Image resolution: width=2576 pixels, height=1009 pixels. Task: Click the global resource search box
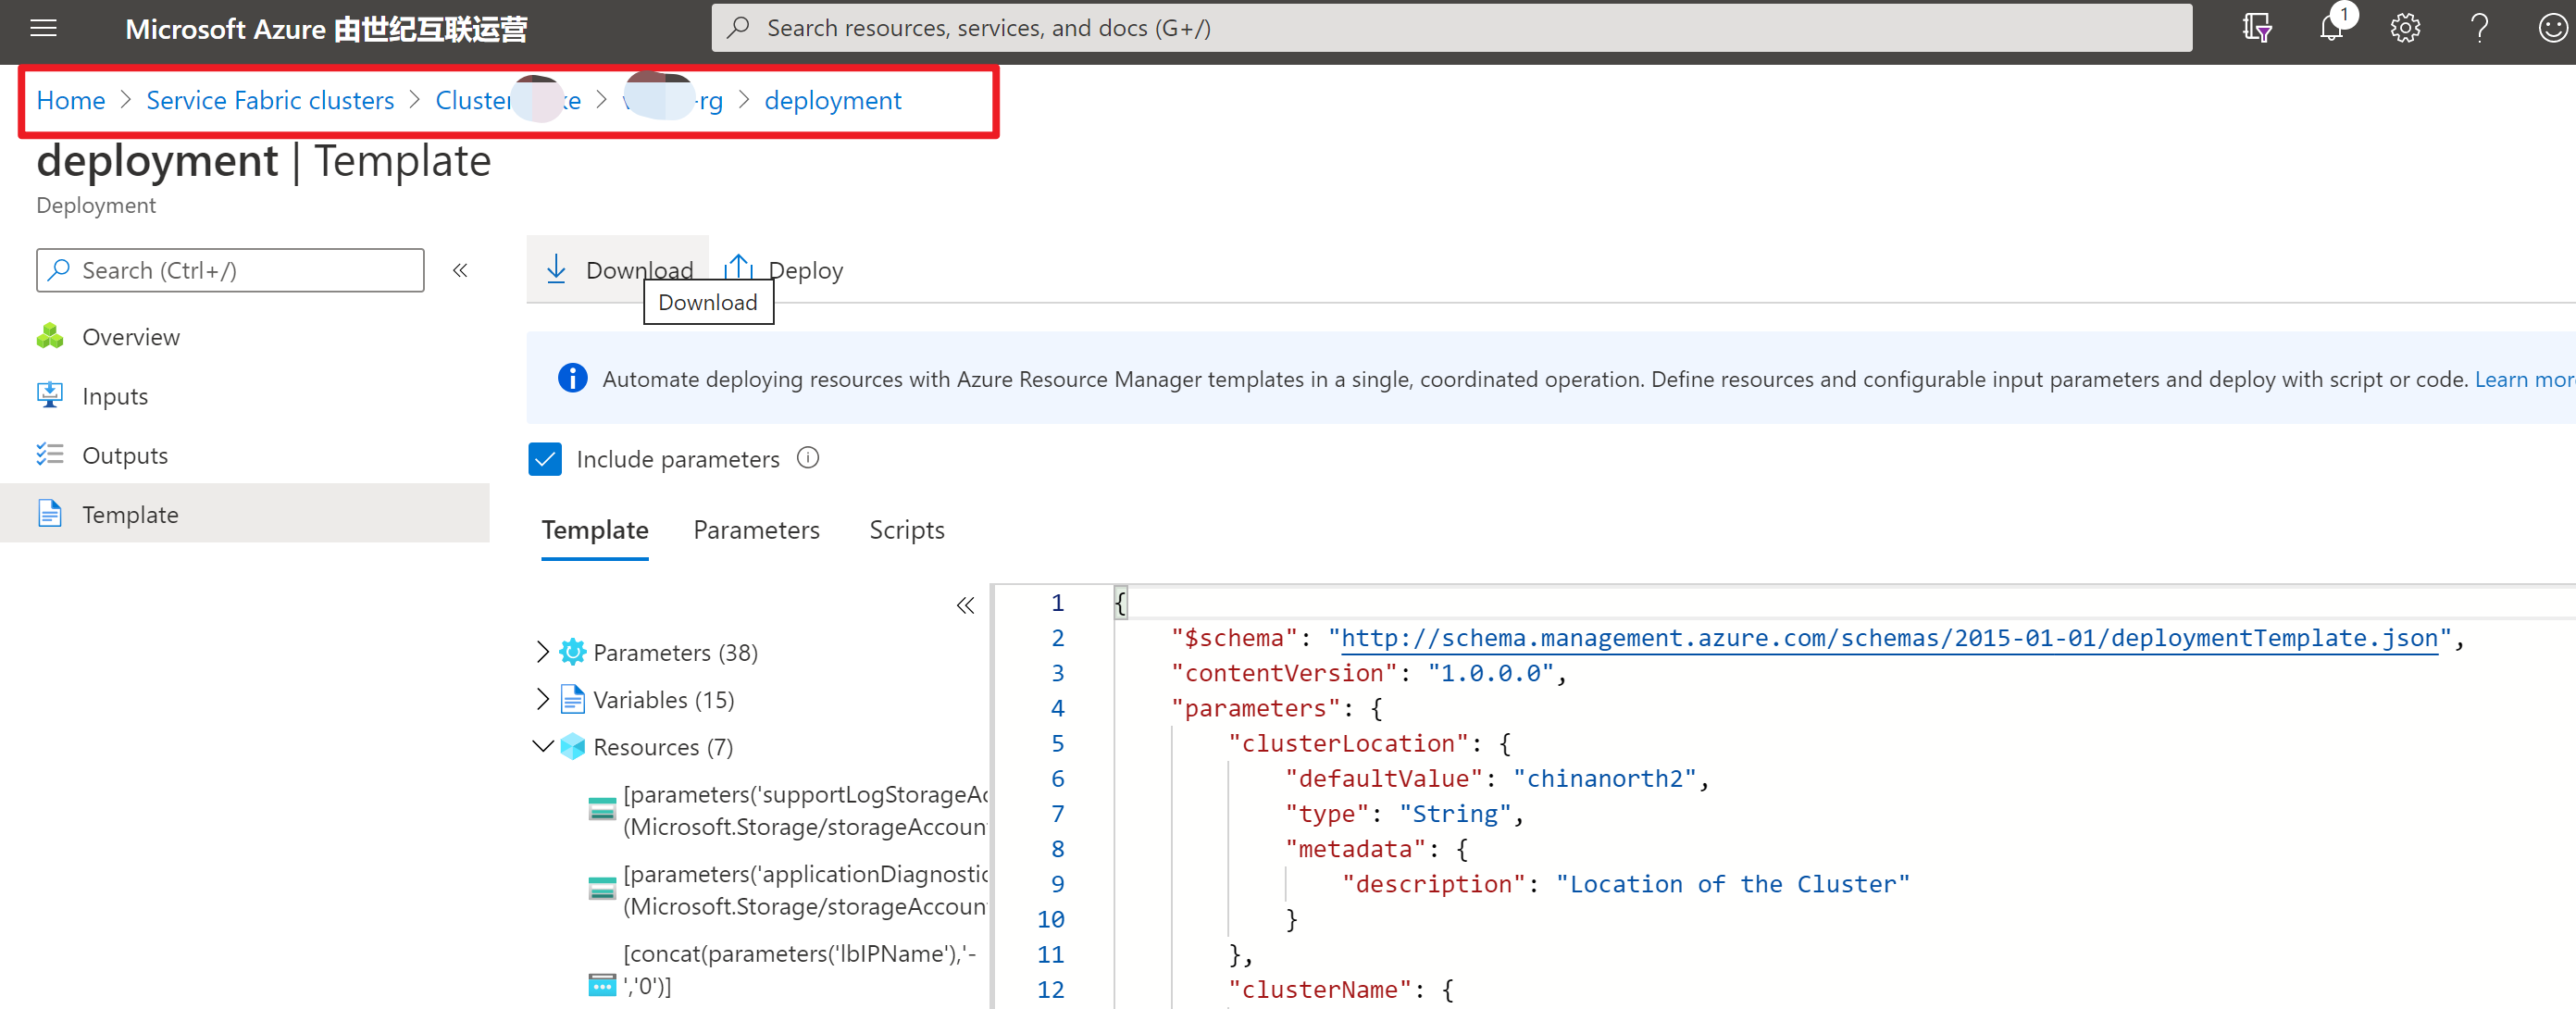(x=1450, y=28)
